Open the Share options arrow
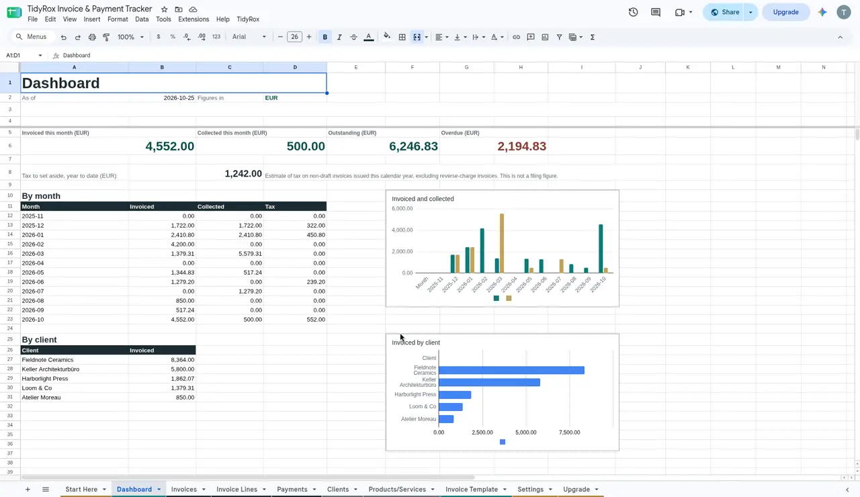This screenshot has height=497, width=860. click(x=750, y=12)
